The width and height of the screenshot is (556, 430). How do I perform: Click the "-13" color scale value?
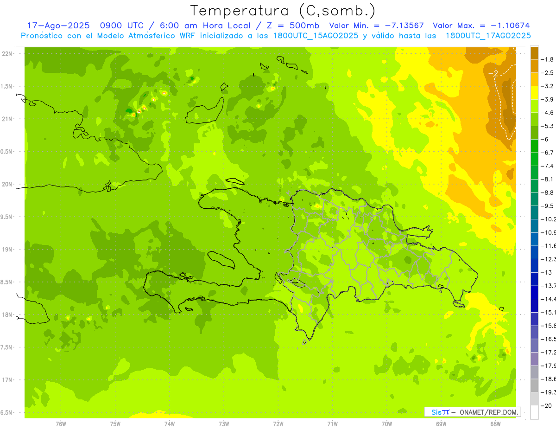[x=546, y=272]
